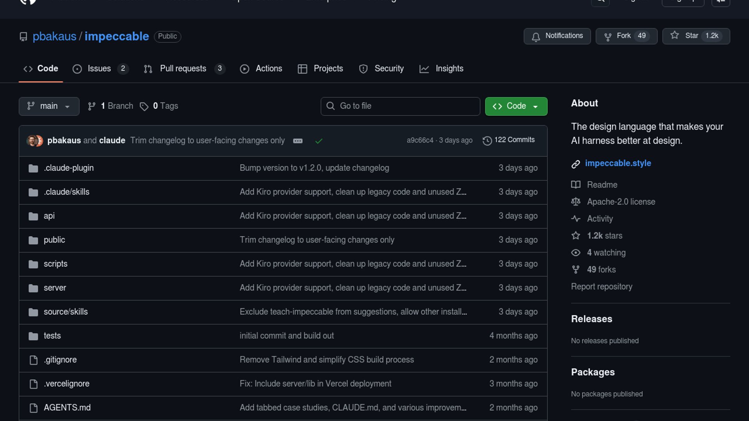Click the Apache-2.0 license link
749x421 pixels.
(621, 202)
